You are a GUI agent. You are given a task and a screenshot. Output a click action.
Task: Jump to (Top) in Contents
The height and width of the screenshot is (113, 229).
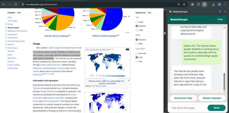pos(9,18)
